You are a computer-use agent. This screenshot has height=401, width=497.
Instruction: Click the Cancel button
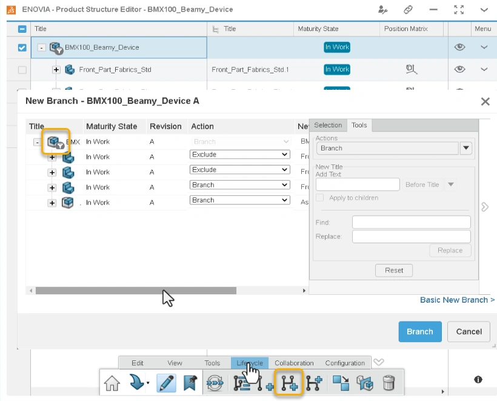pyautogui.click(x=469, y=331)
